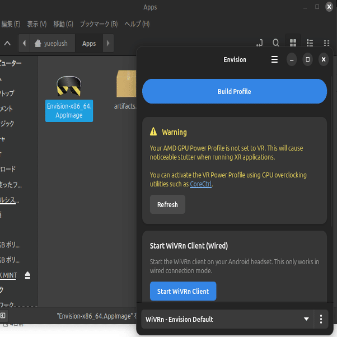Click the Build Profile button
The image size is (337, 337).
point(235,91)
